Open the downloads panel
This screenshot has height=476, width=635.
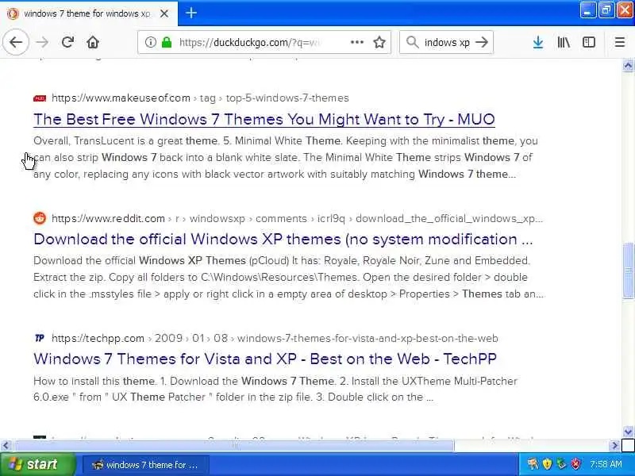click(x=538, y=42)
